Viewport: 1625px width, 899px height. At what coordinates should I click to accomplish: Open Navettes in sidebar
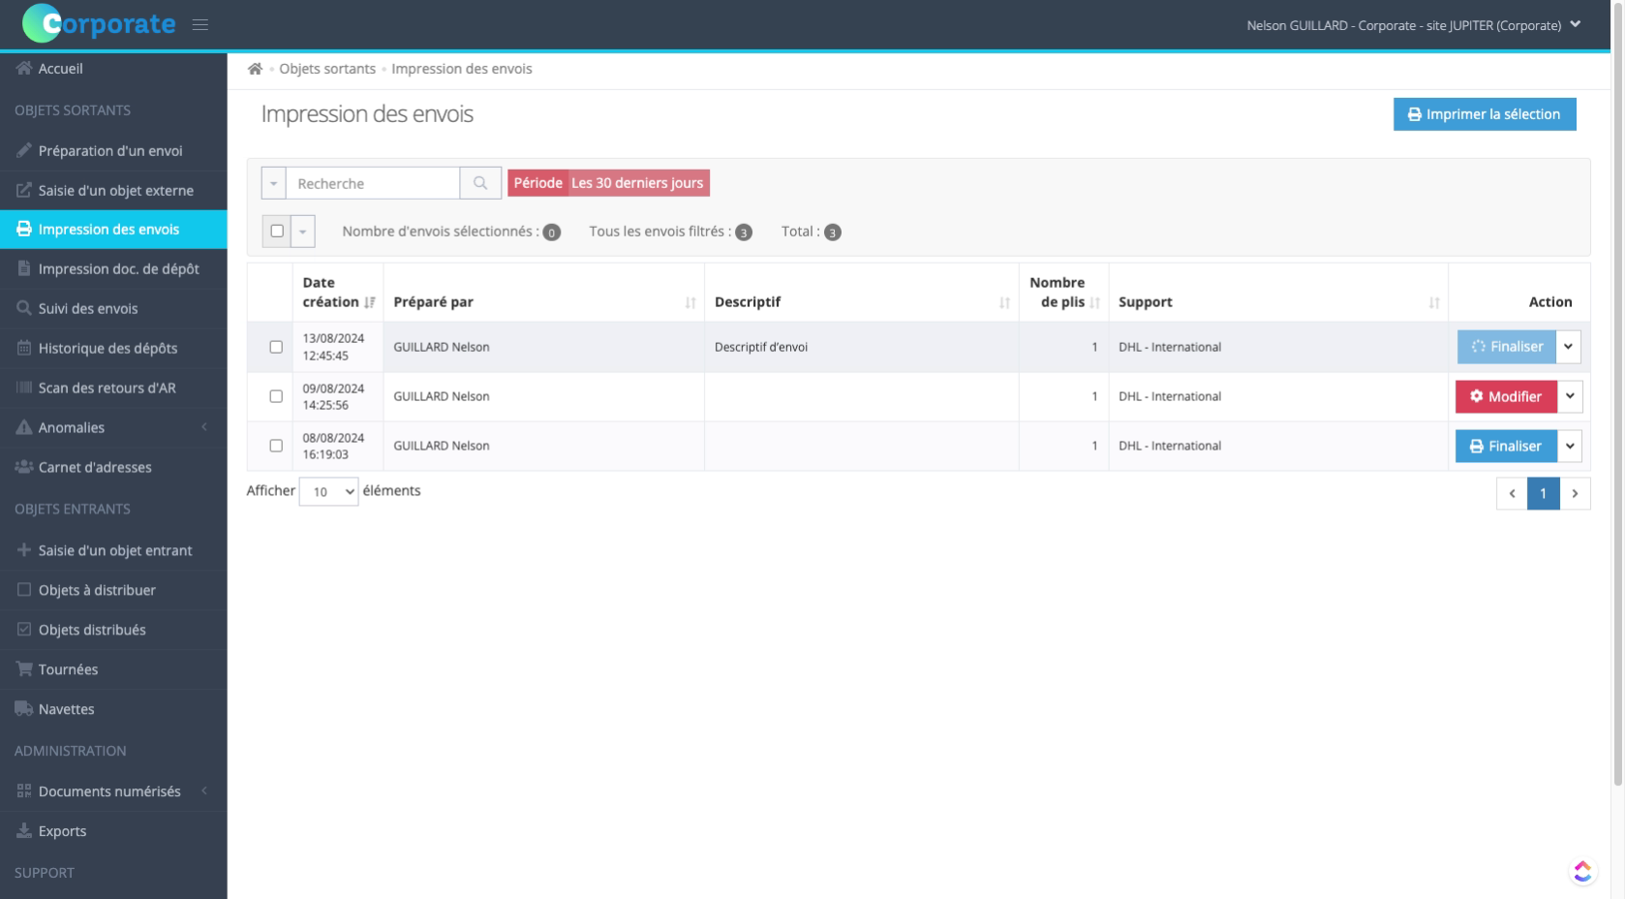(113, 709)
